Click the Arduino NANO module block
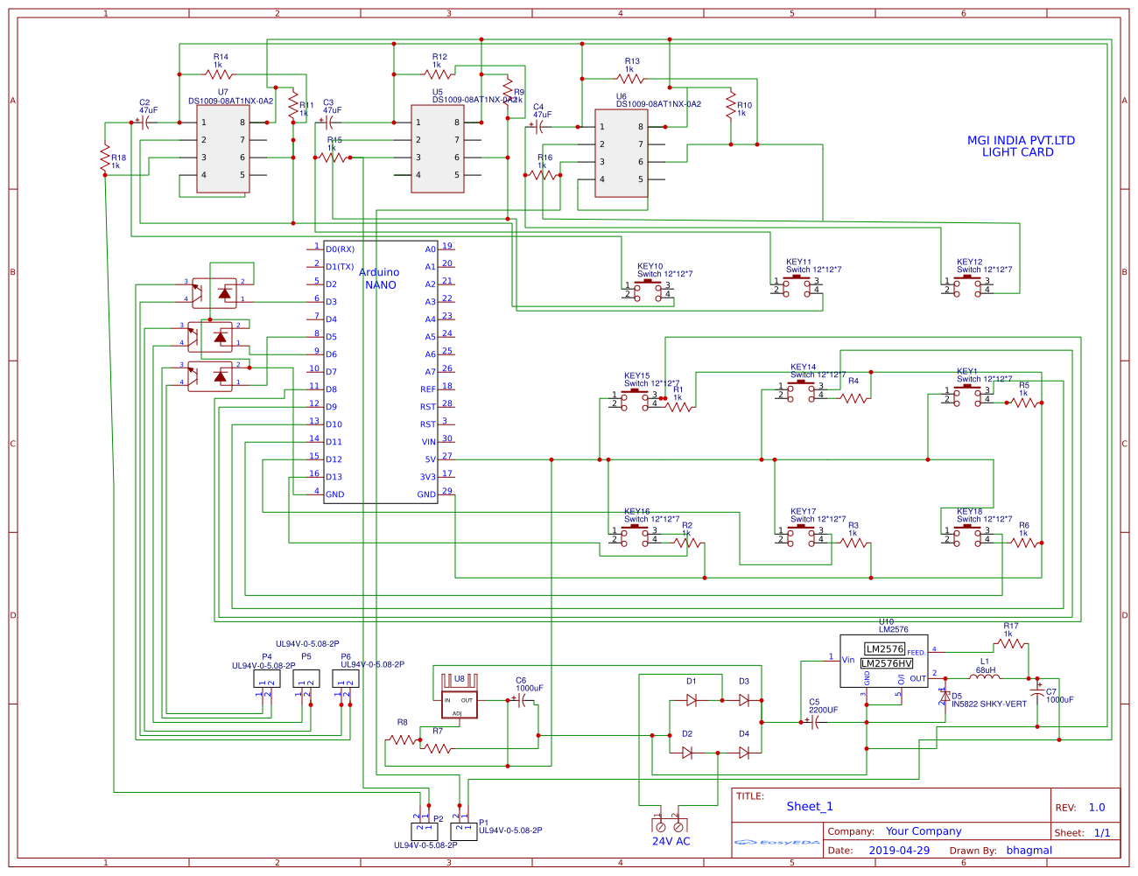This screenshot has height=876, width=1138. coord(381,372)
